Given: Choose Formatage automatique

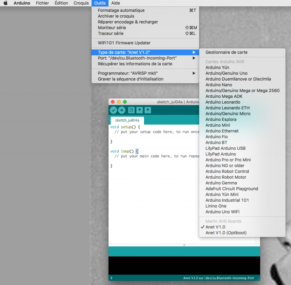Looking at the screenshot, I should (x=145, y=10).
